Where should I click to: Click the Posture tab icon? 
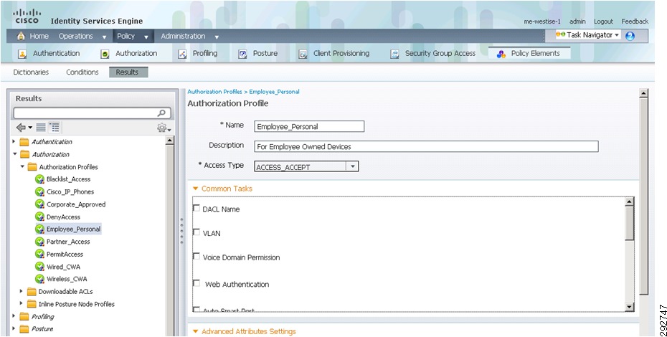tap(242, 54)
